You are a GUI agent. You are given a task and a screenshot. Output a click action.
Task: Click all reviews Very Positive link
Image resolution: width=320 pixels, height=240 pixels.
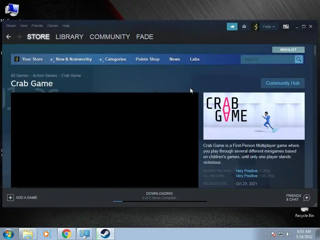pyautogui.click(x=247, y=176)
